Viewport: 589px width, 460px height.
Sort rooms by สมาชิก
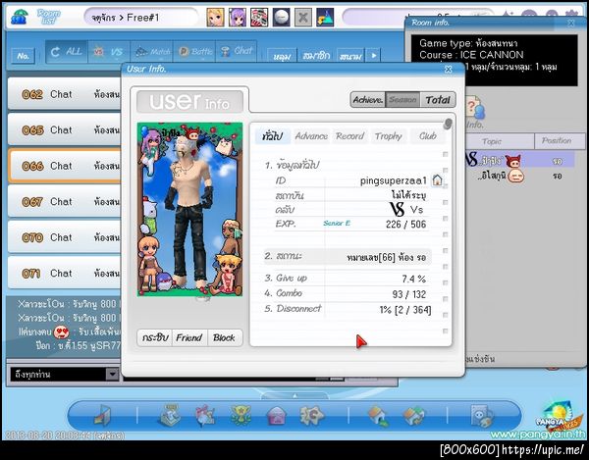[x=316, y=56]
